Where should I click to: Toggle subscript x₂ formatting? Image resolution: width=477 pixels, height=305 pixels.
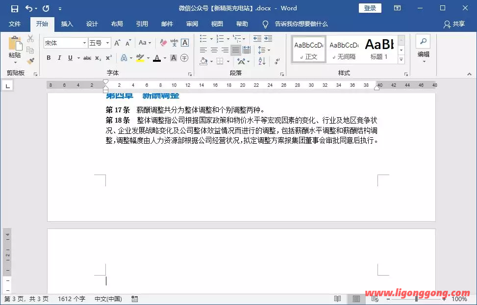98,58
